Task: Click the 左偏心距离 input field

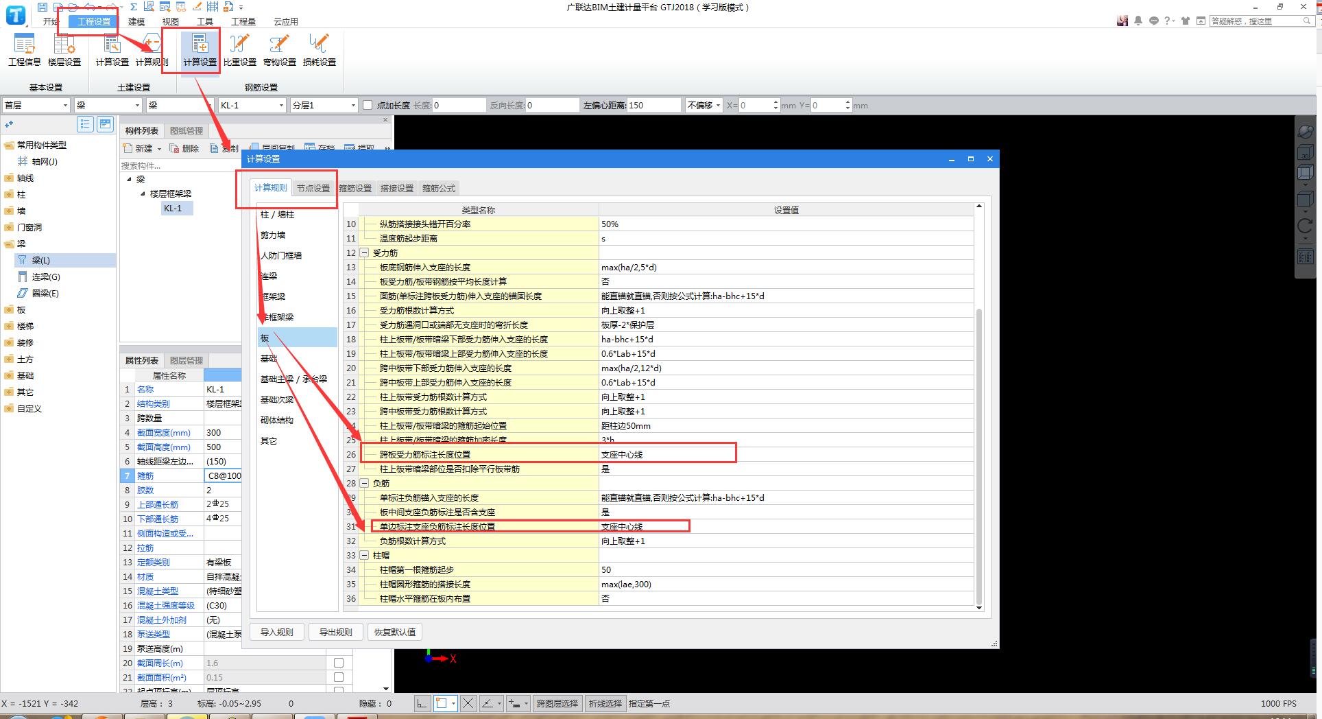Action: [653, 105]
